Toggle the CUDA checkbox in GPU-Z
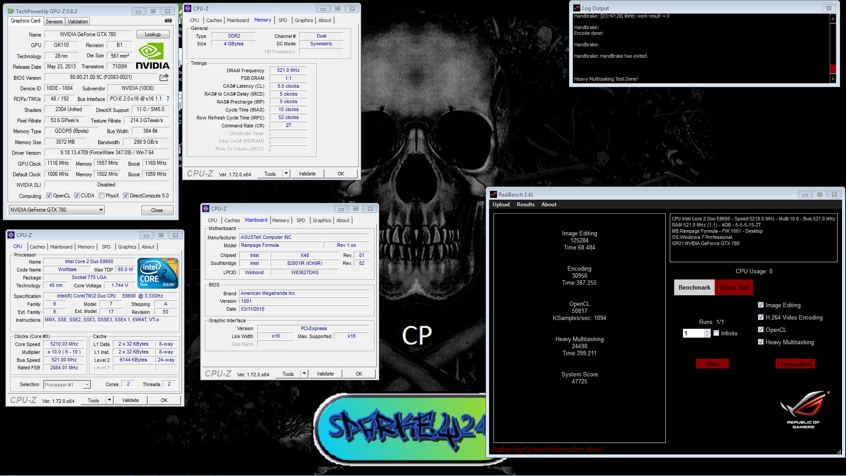The height and width of the screenshot is (476, 846). click(77, 196)
